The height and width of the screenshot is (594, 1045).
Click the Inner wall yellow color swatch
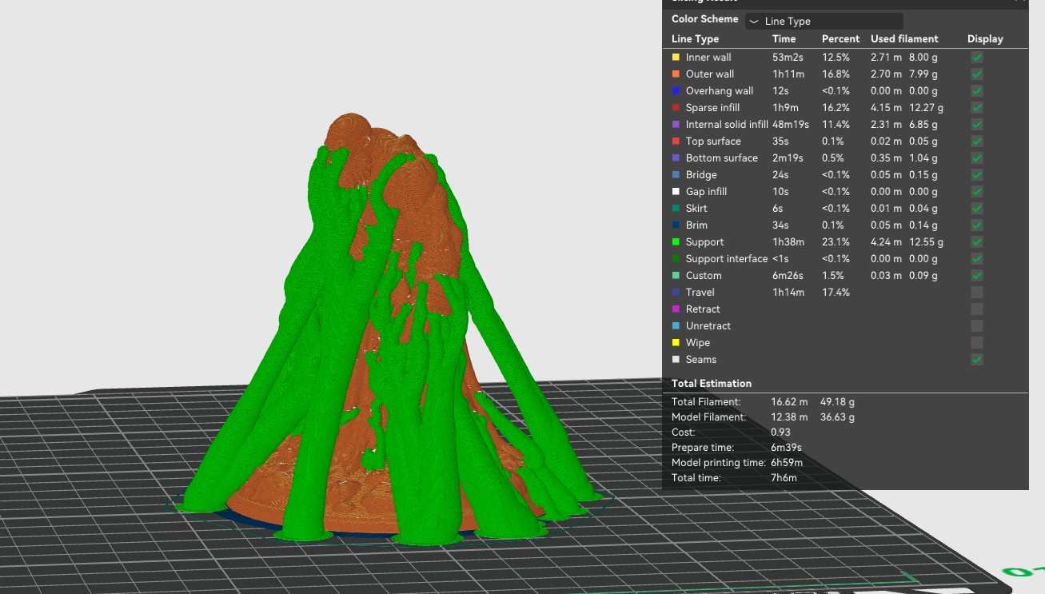(676, 58)
